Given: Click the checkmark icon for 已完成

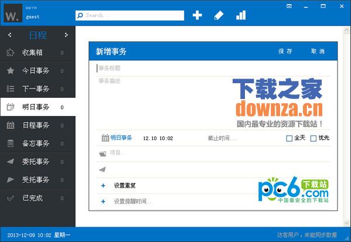Looking at the screenshot, I should click(x=11, y=198).
